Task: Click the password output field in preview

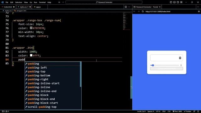Action: 166,58
